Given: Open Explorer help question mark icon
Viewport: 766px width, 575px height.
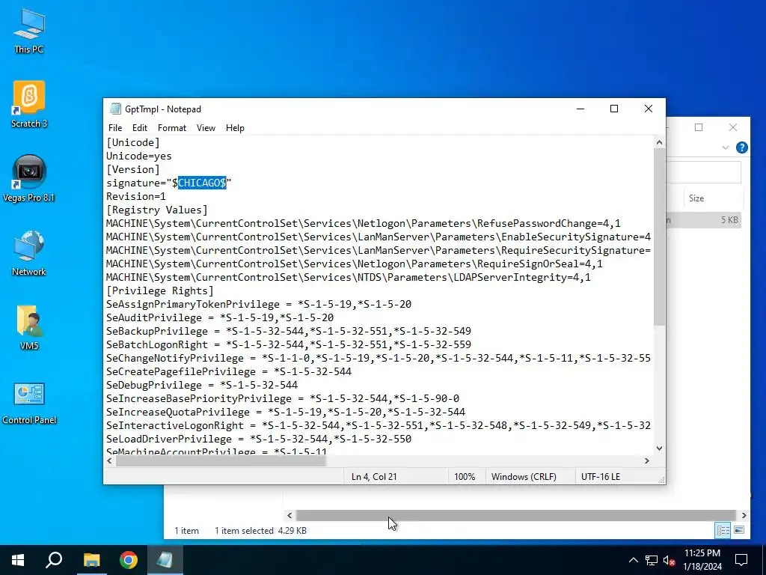Looking at the screenshot, I should click(741, 147).
